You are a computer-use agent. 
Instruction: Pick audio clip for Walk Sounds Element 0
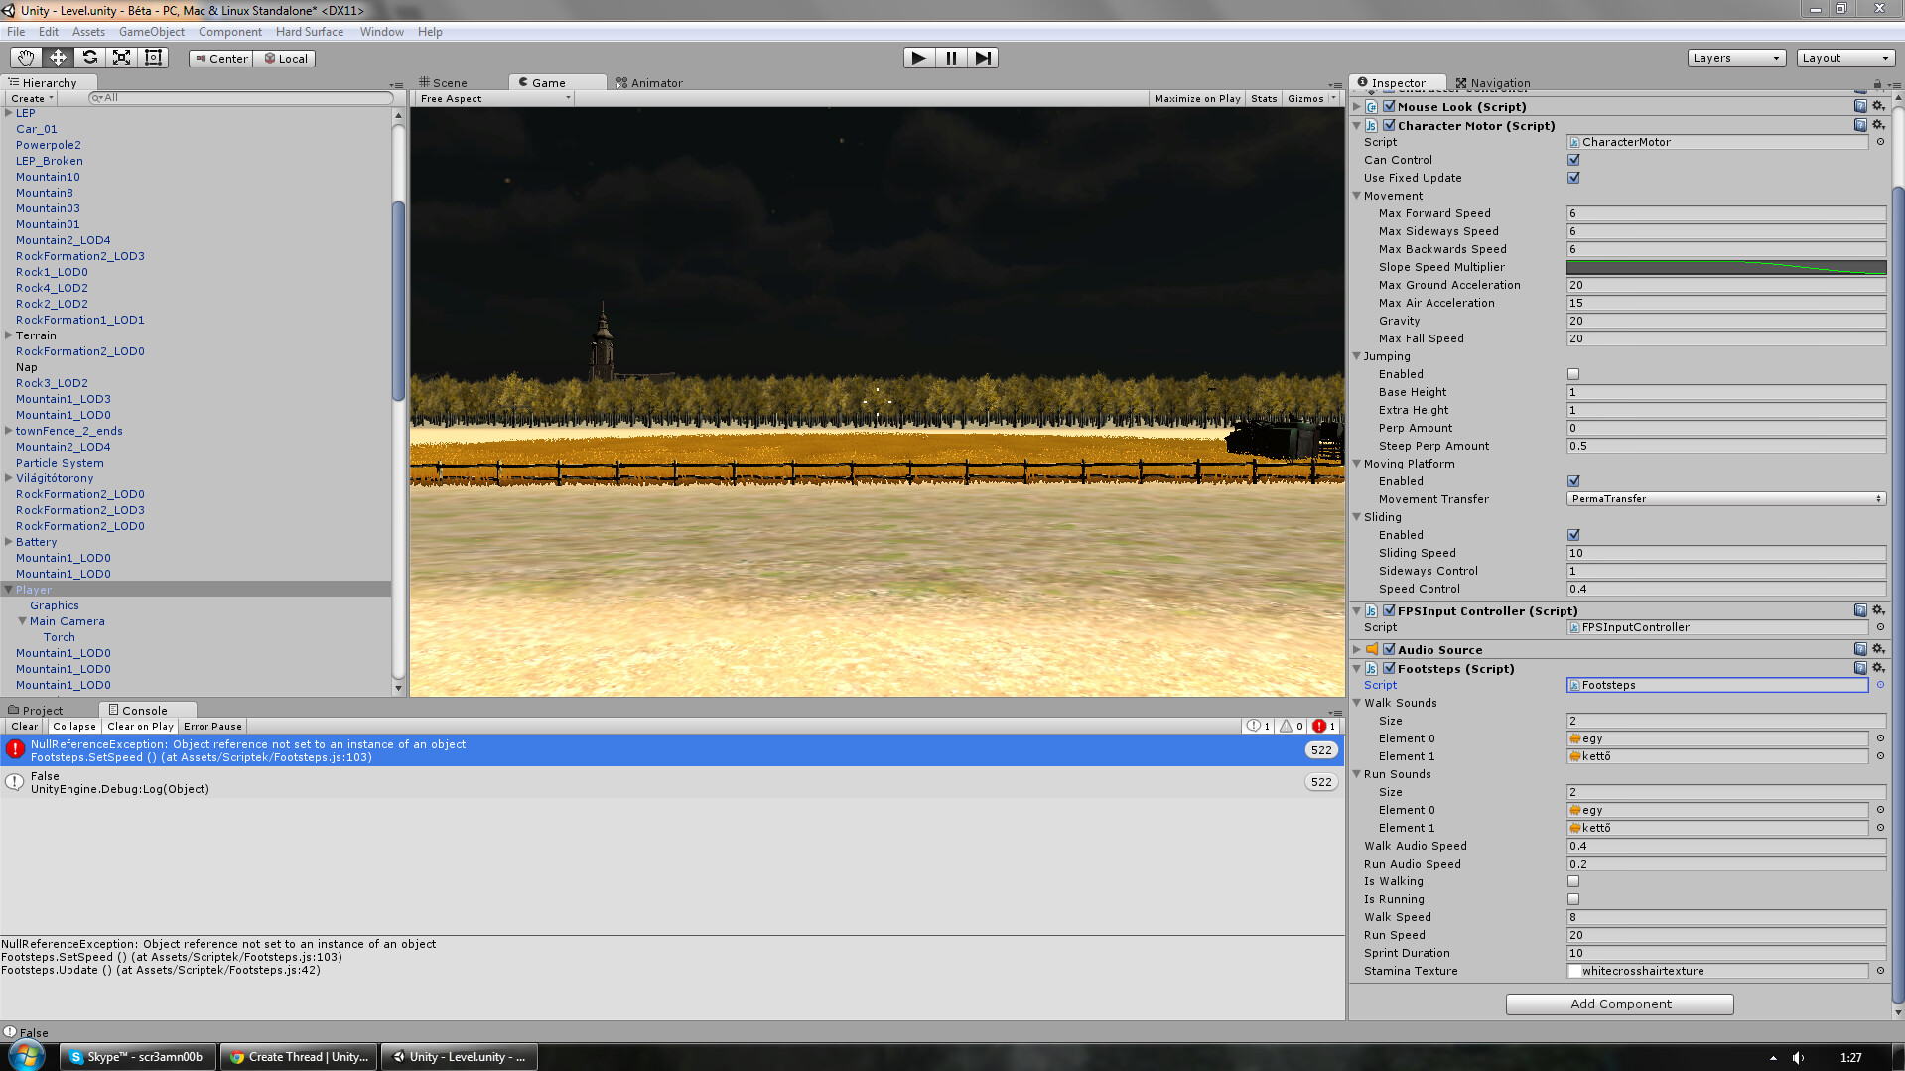point(1880,738)
